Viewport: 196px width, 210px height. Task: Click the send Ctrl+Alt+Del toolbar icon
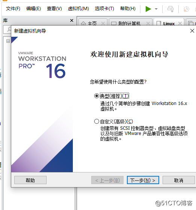pyautogui.click(x=170, y=9)
